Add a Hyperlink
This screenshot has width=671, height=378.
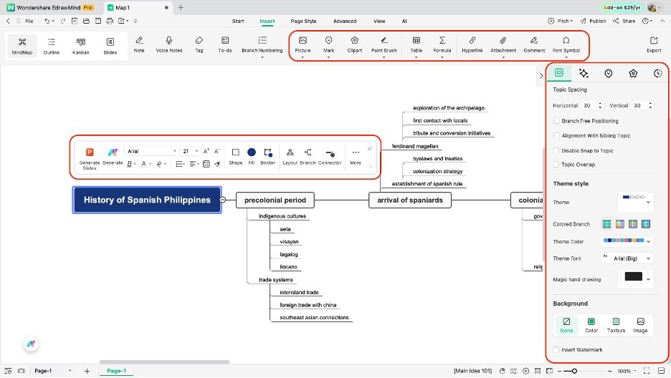(472, 44)
